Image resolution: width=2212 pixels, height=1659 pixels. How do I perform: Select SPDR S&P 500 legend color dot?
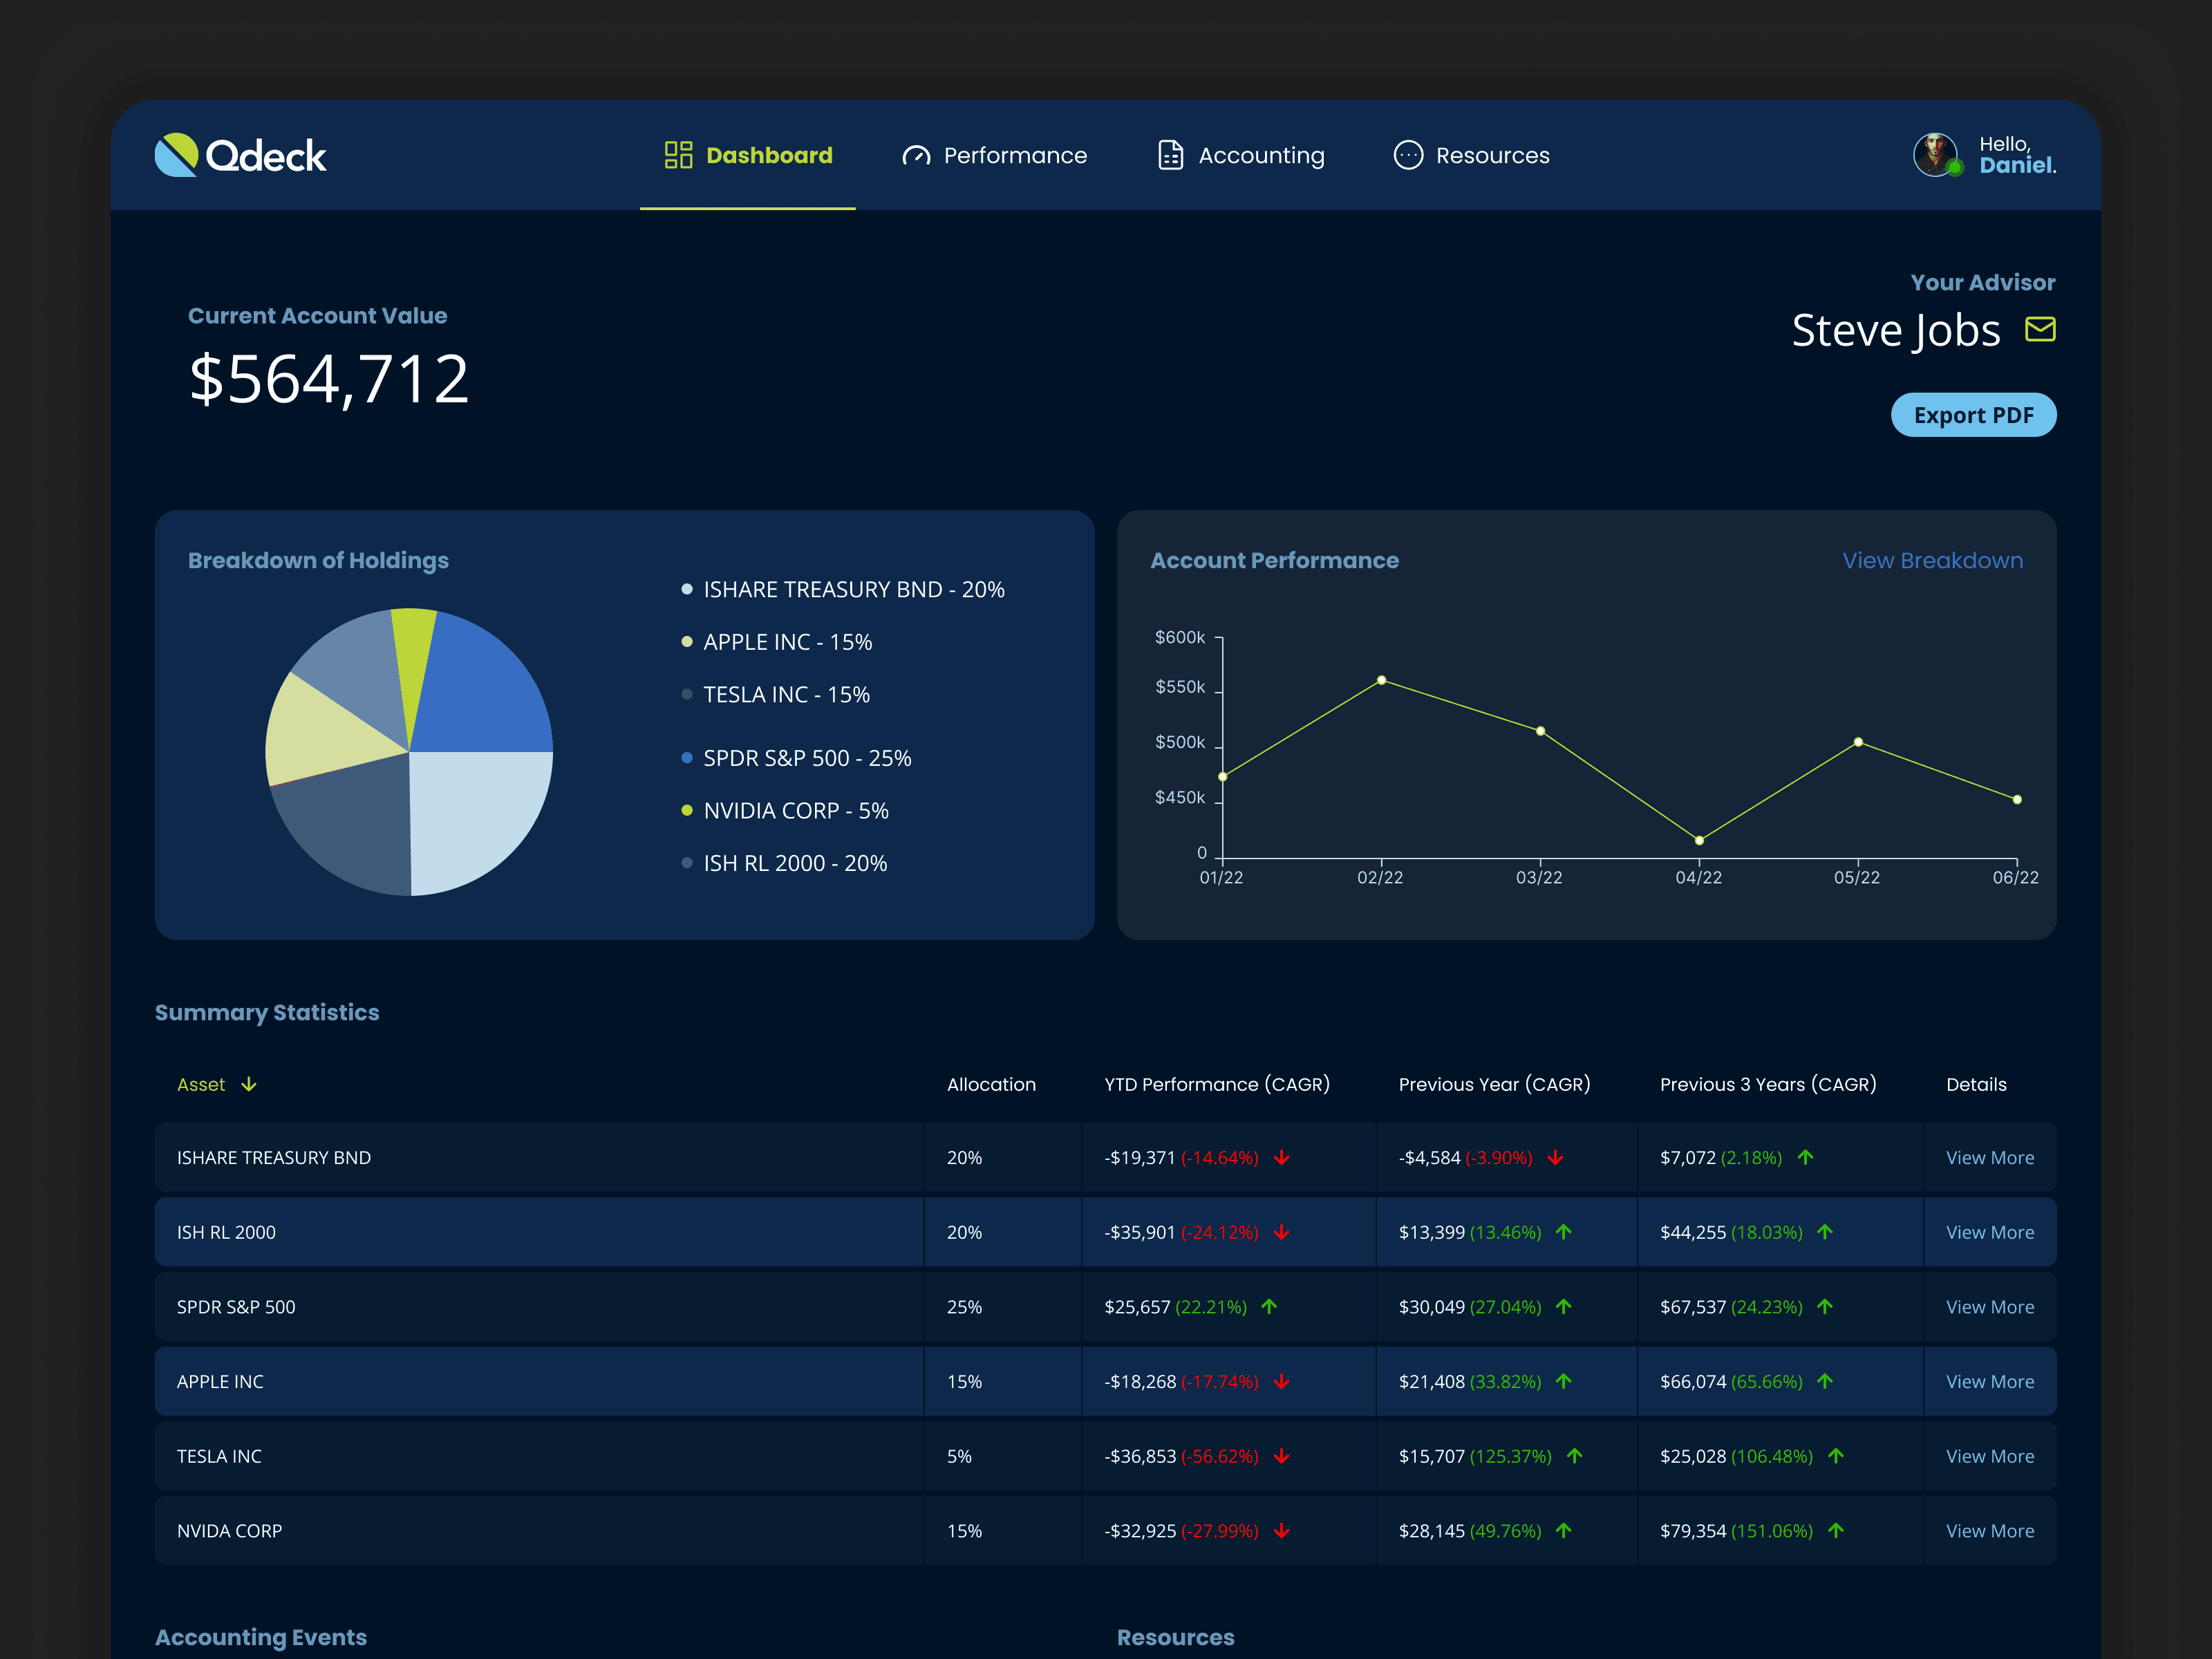(x=687, y=758)
